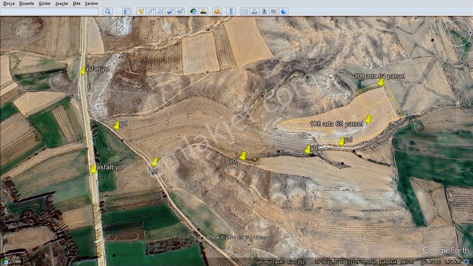Click the blue Earth globe icon
The width and height of the screenshot is (473, 266).
coord(284,11)
